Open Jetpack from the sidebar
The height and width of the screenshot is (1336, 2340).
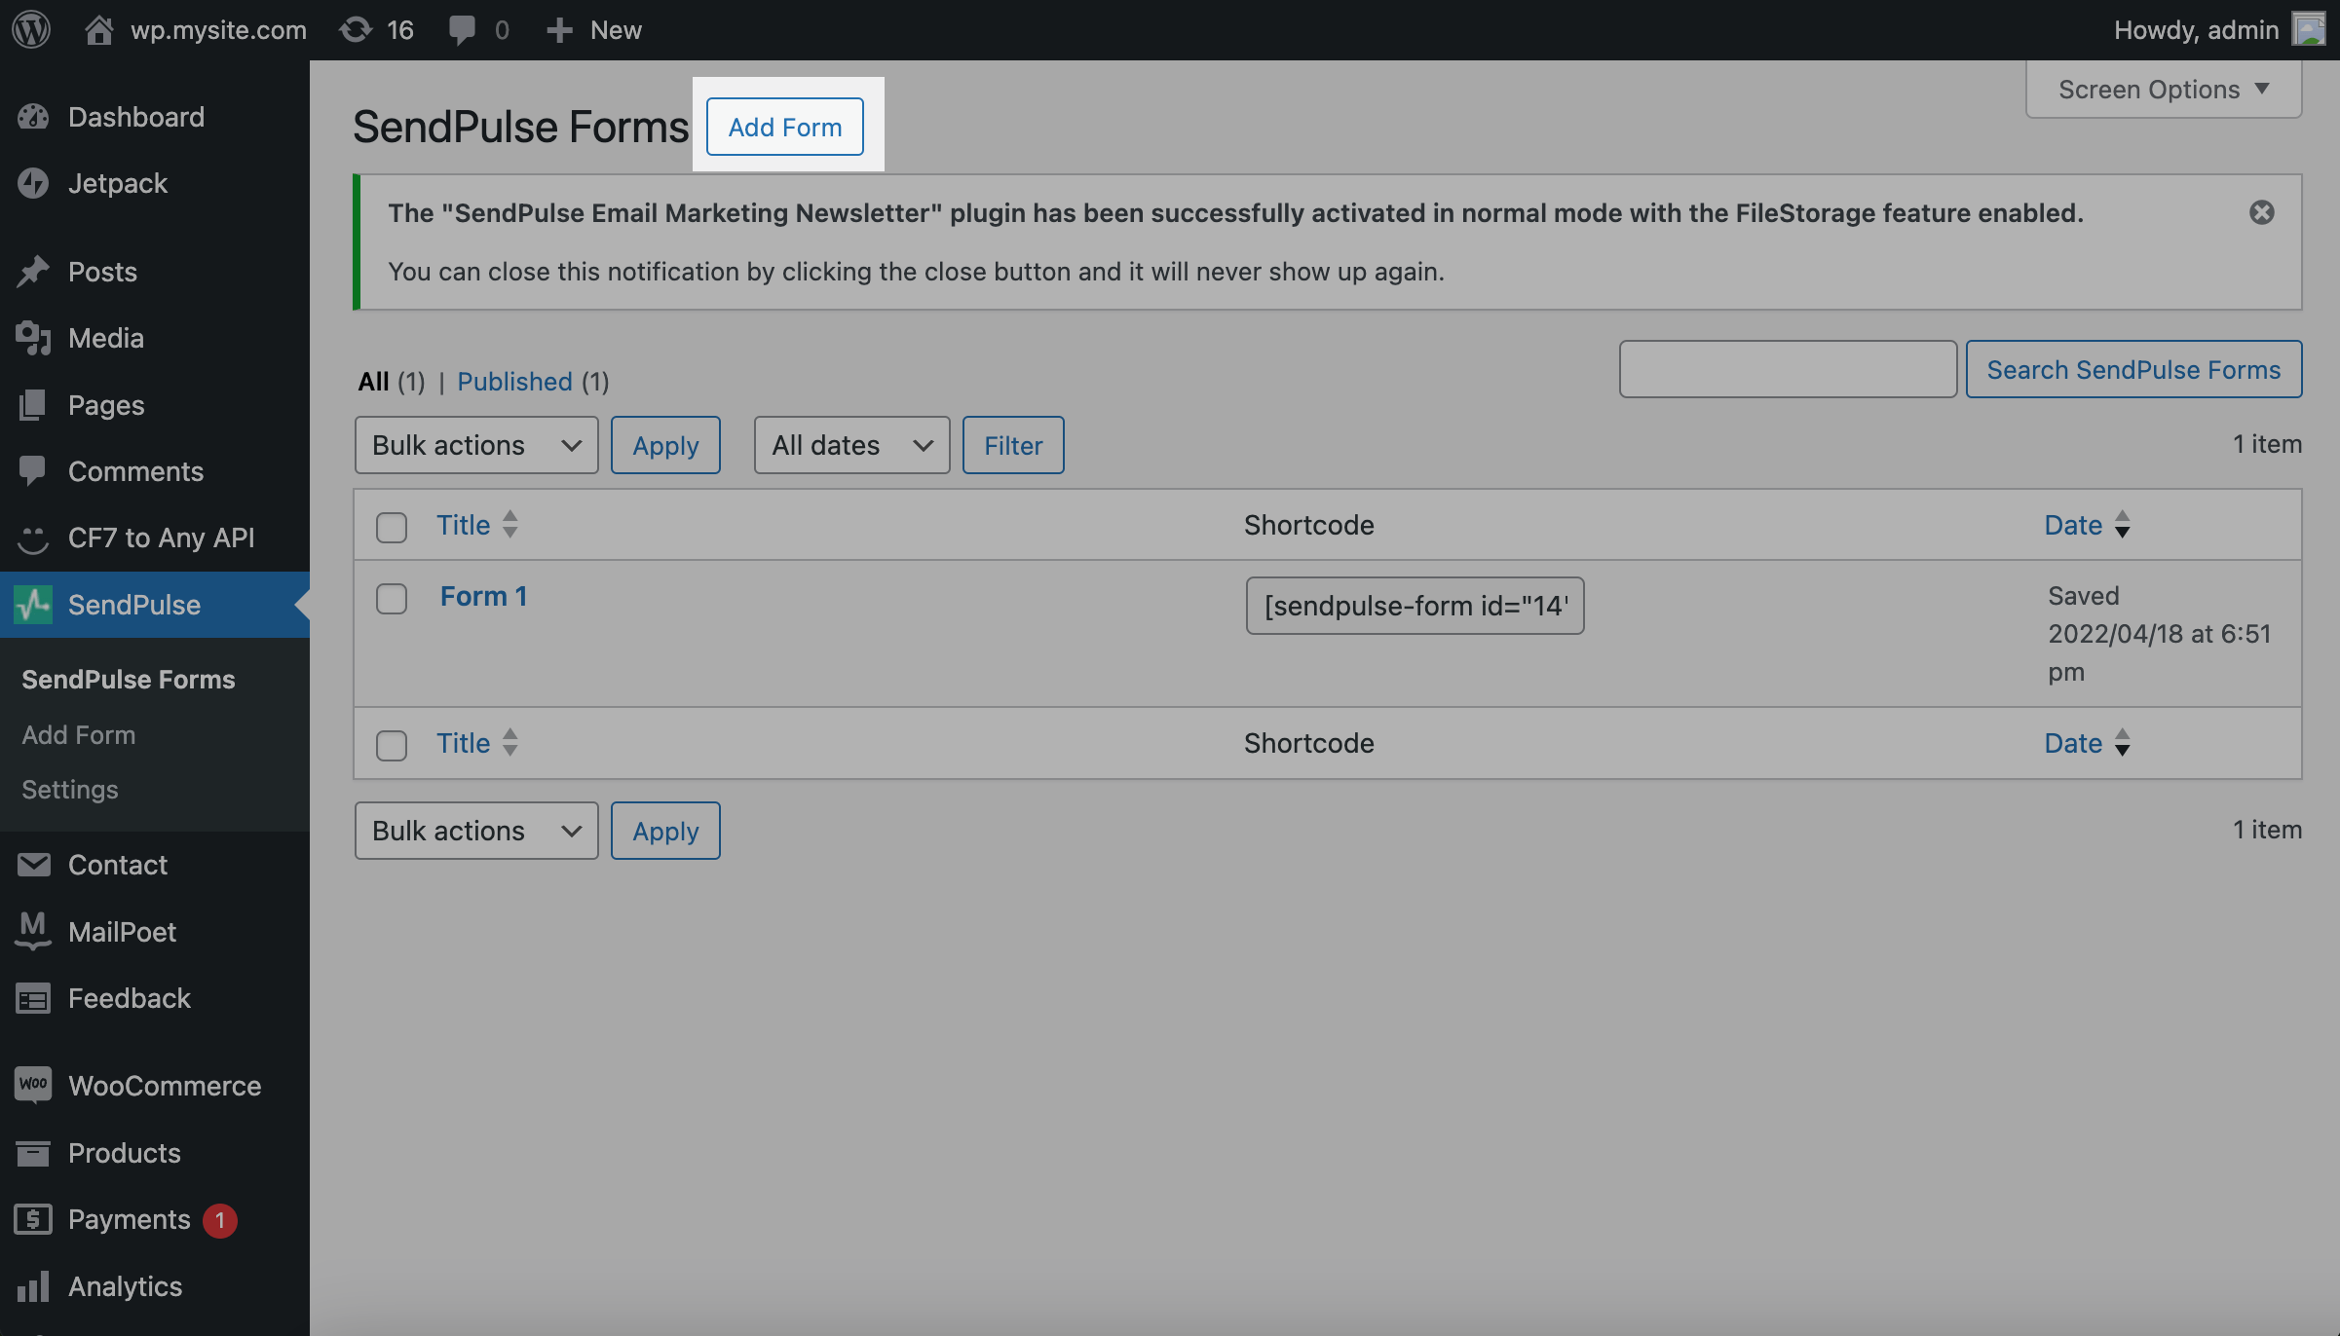pyautogui.click(x=117, y=183)
